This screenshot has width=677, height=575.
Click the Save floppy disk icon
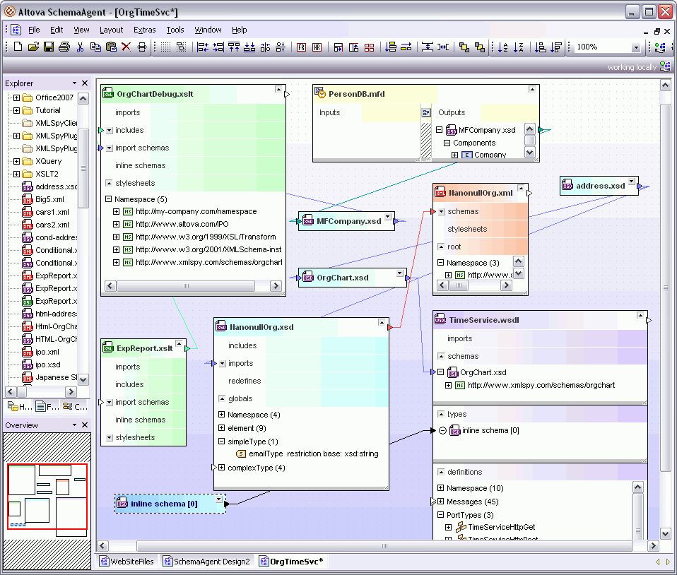click(49, 47)
